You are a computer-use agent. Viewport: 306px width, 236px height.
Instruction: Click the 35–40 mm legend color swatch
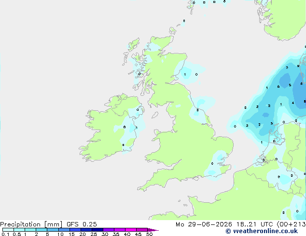click(x=120, y=230)
